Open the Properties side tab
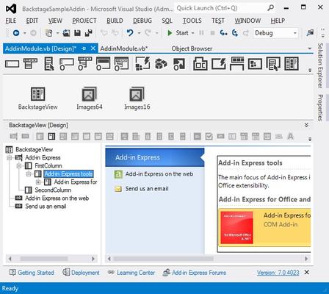The width and height of the screenshot is (329, 294). [x=320, y=107]
